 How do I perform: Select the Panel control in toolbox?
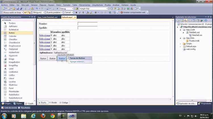coord(11,88)
